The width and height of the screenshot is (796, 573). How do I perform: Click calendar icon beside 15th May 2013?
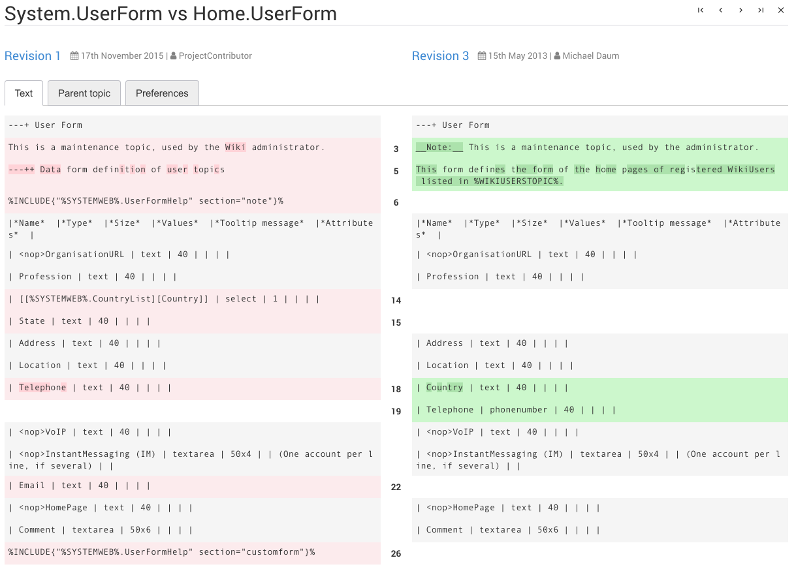tap(482, 56)
